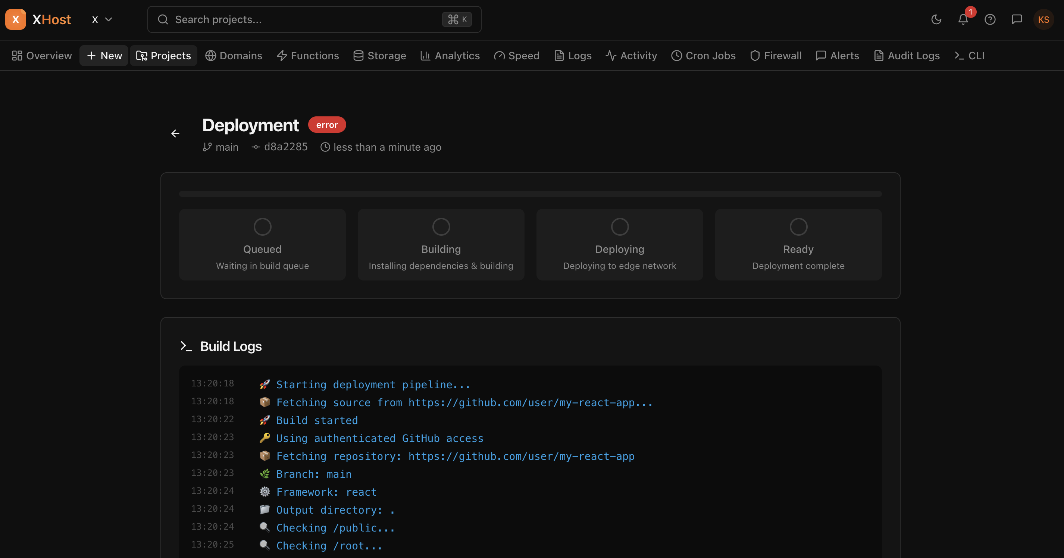Switch to the Projects tab
Screen dimensions: 1064x558
(x=163, y=55)
